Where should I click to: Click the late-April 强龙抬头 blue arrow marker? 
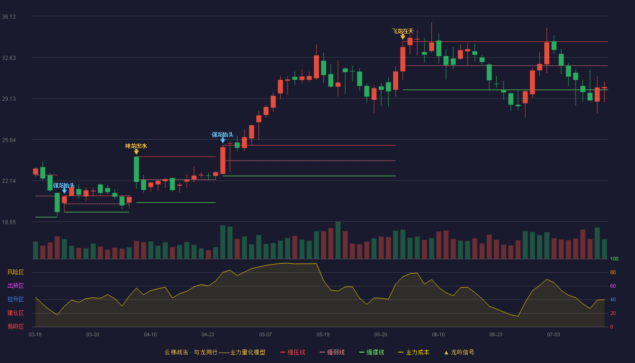point(223,140)
